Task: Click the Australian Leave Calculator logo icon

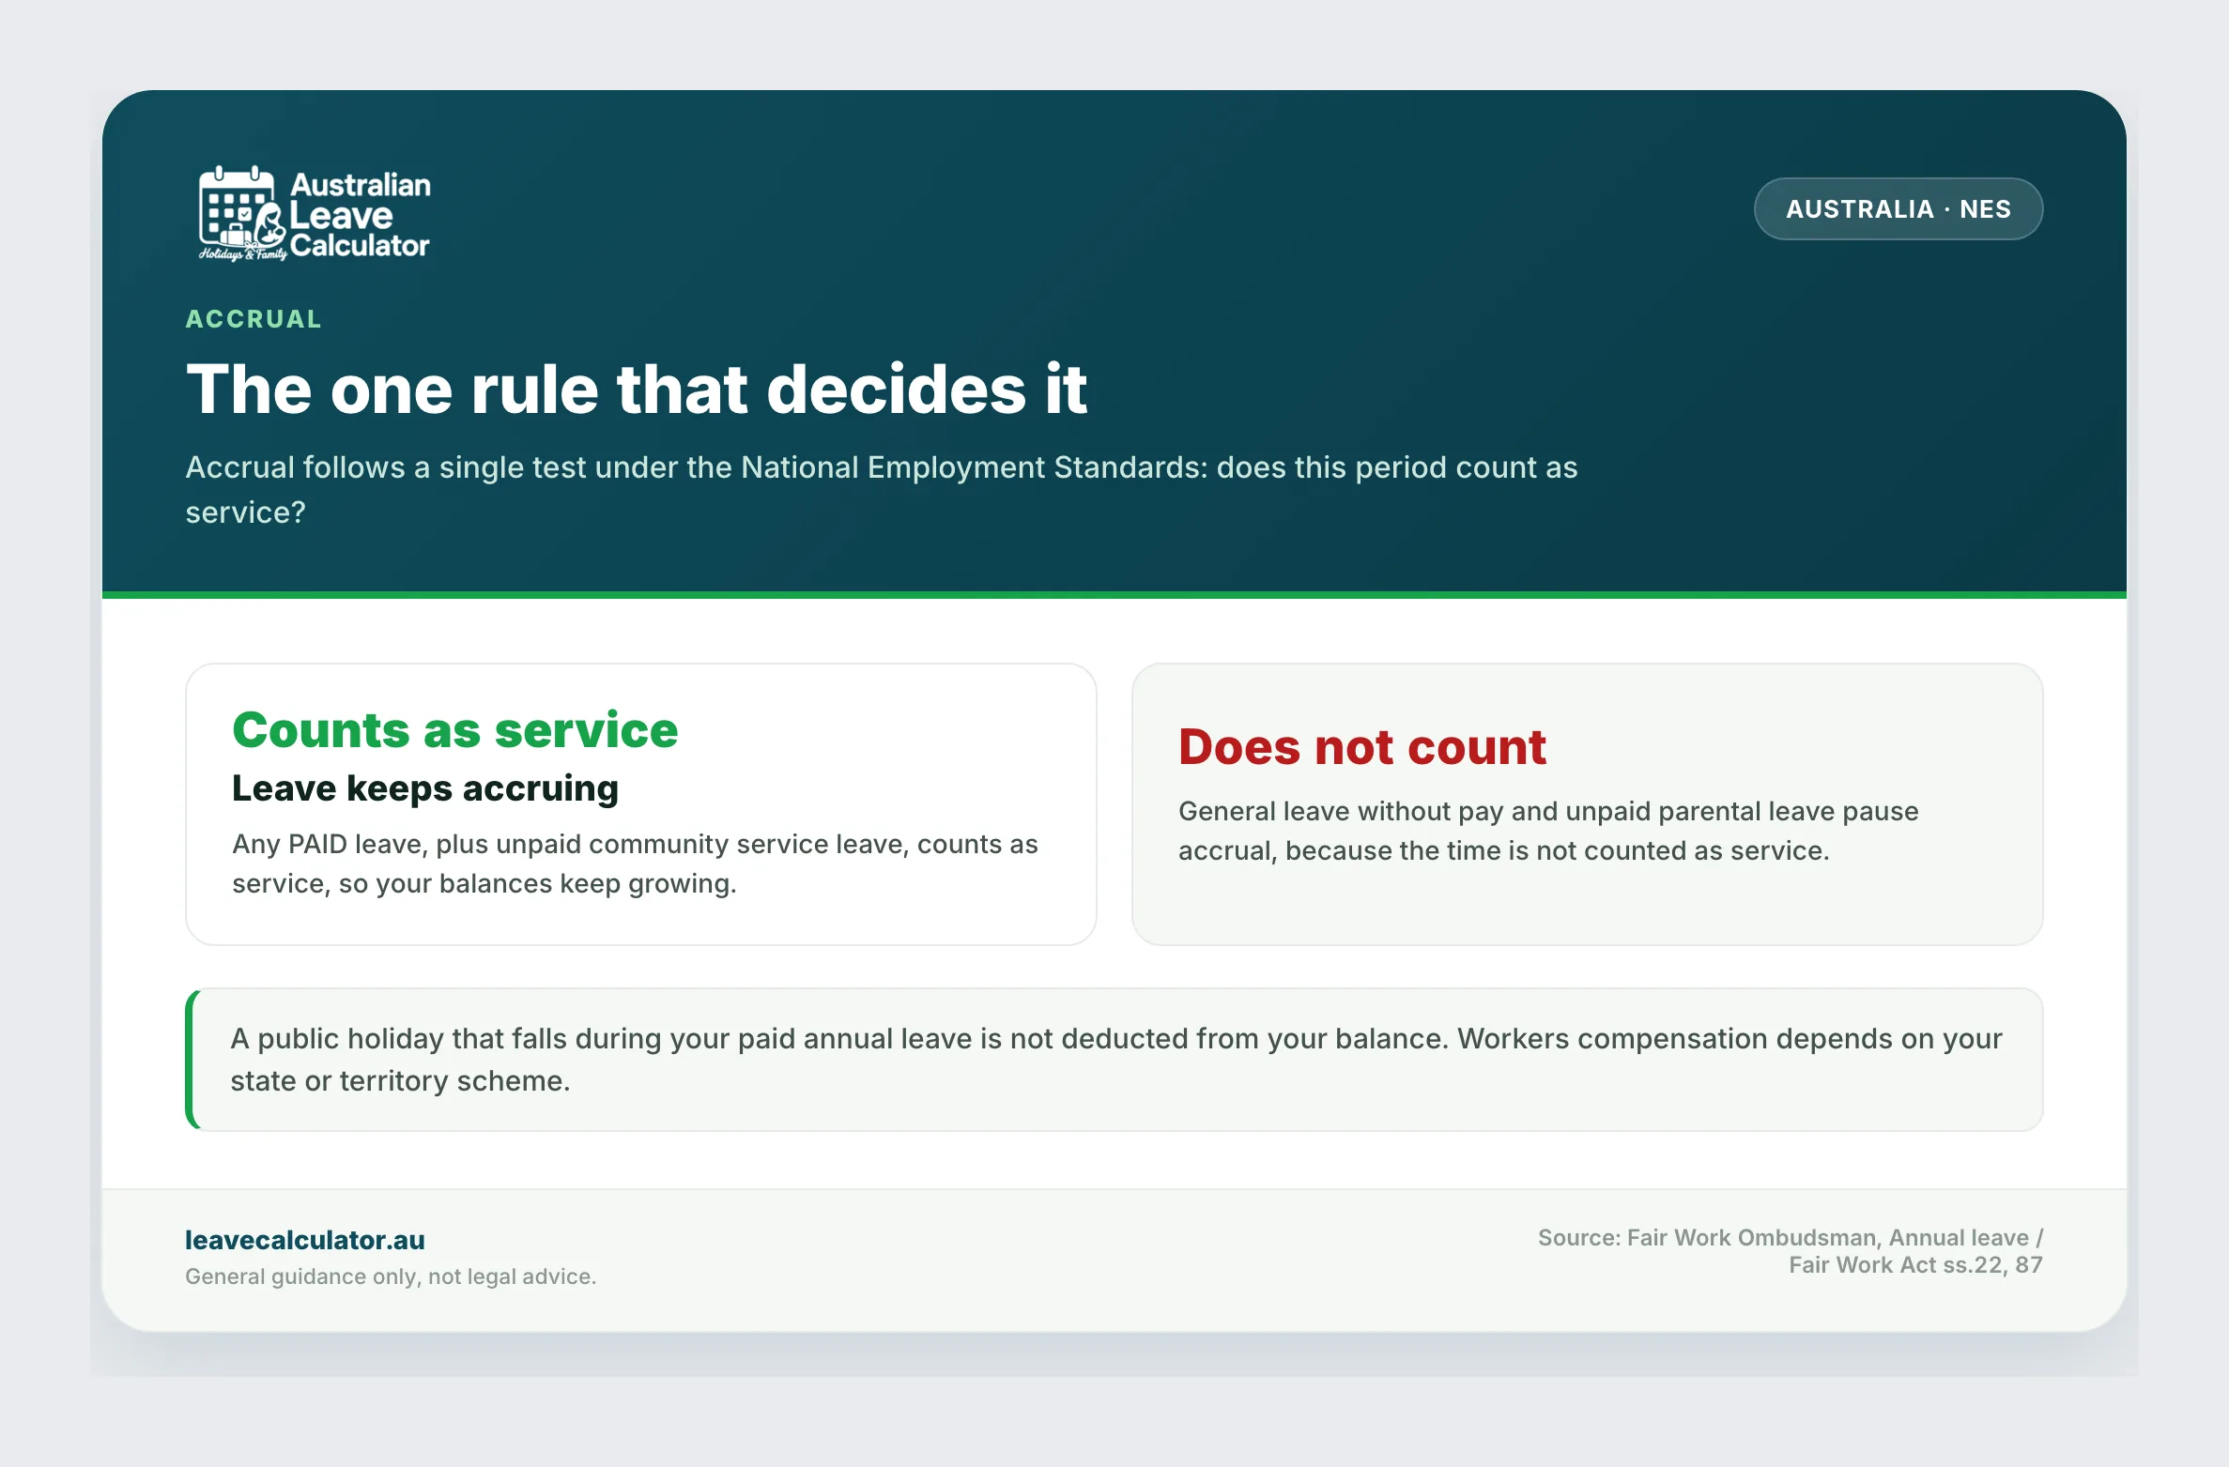Action: point(241,213)
